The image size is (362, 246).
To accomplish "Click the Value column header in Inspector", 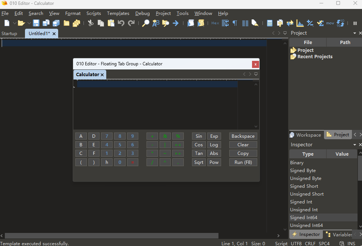I will pyautogui.click(x=342, y=154).
